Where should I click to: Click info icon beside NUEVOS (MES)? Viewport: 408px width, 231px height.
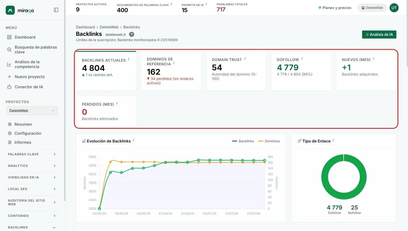pyautogui.click(x=373, y=58)
